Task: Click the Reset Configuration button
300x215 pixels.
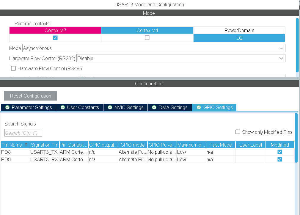Action: pyautogui.click(x=30, y=95)
